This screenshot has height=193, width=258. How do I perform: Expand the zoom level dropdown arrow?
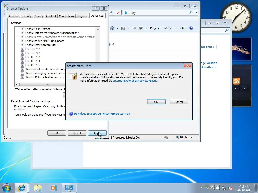click(x=192, y=137)
